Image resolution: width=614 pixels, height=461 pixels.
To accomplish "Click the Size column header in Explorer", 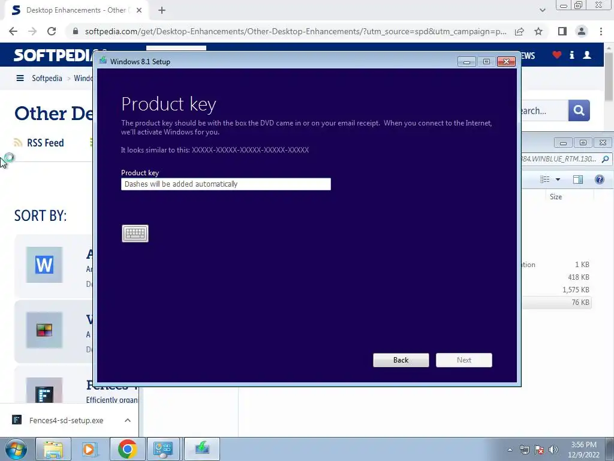I will [x=556, y=197].
